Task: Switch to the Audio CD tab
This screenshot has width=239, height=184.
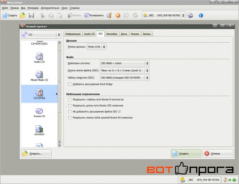Action: [x=90, y=34]
